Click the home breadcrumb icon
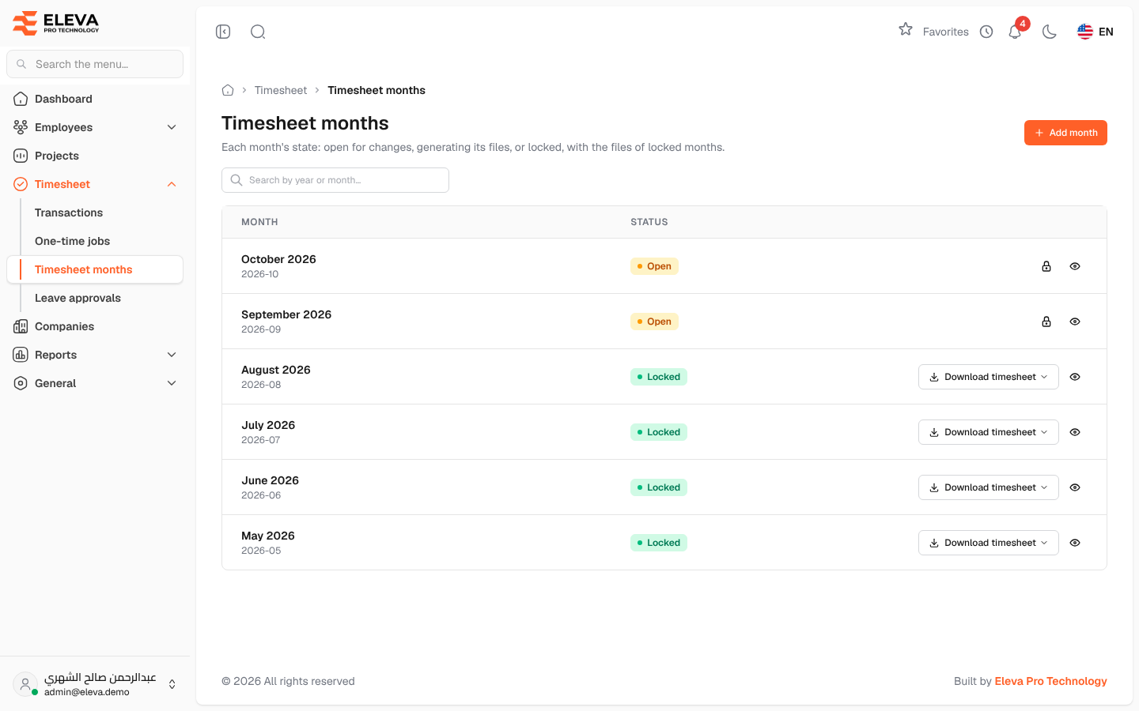Screen dimensions: 1139x711 click(x=228, y=90)
